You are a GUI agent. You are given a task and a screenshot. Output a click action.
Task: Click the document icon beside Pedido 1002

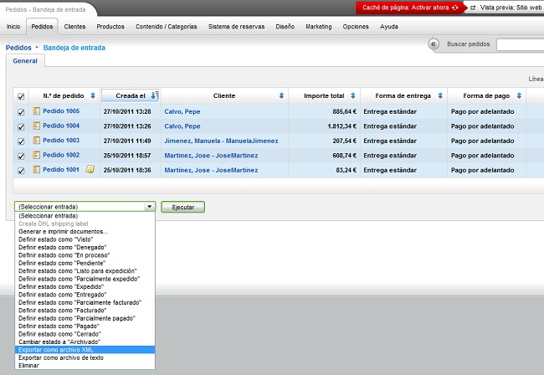coord(37,155)
